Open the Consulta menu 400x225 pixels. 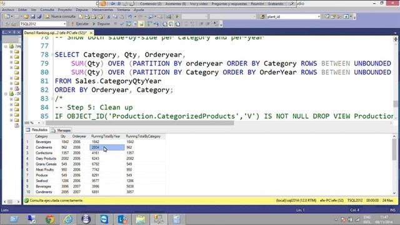[47, 10]
